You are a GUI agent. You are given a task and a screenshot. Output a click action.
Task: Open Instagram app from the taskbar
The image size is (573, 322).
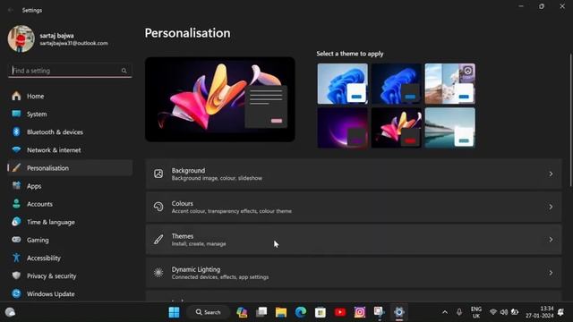(x=360, y=312)
